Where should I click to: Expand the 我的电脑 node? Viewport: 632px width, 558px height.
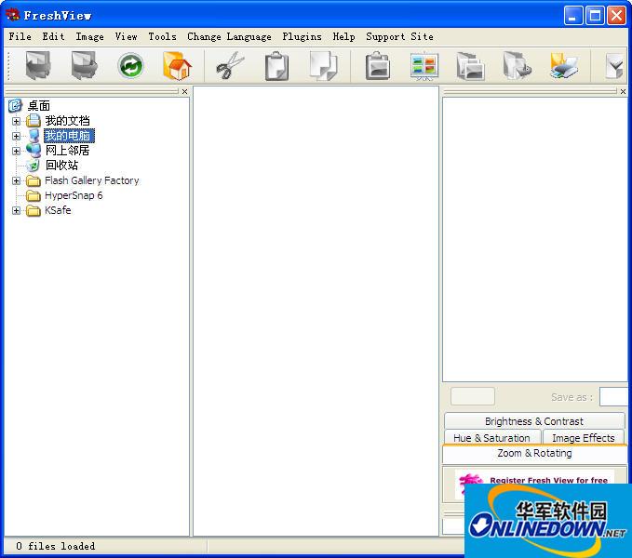[x=16, y=136]
